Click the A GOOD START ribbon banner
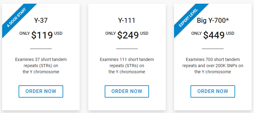 point(17,18)
